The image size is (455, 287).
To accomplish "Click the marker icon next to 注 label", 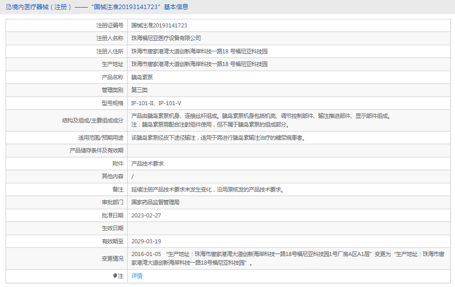I will tap(115, 276).
